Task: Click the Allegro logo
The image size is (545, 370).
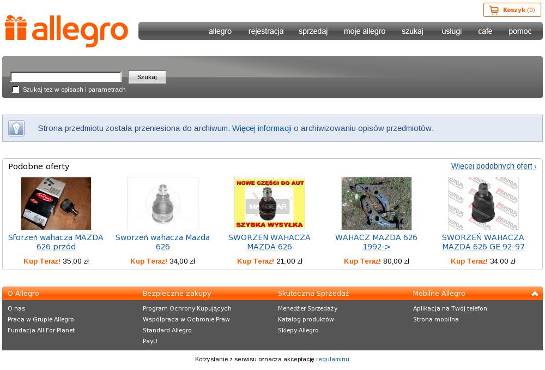Action: tap(66, 31)
